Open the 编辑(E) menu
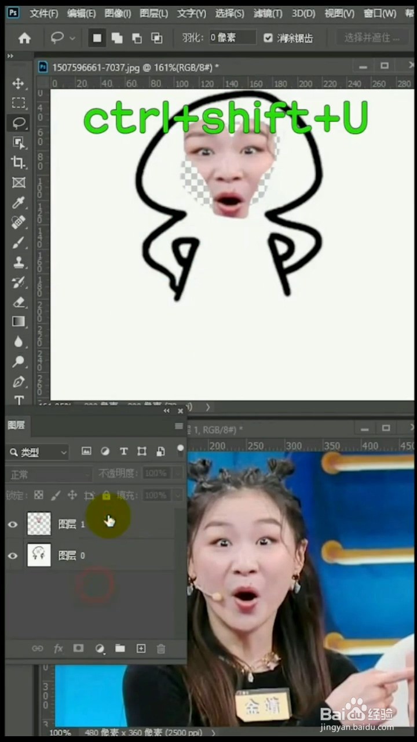The width and height of the screenshot is (417, 742). 81,13
